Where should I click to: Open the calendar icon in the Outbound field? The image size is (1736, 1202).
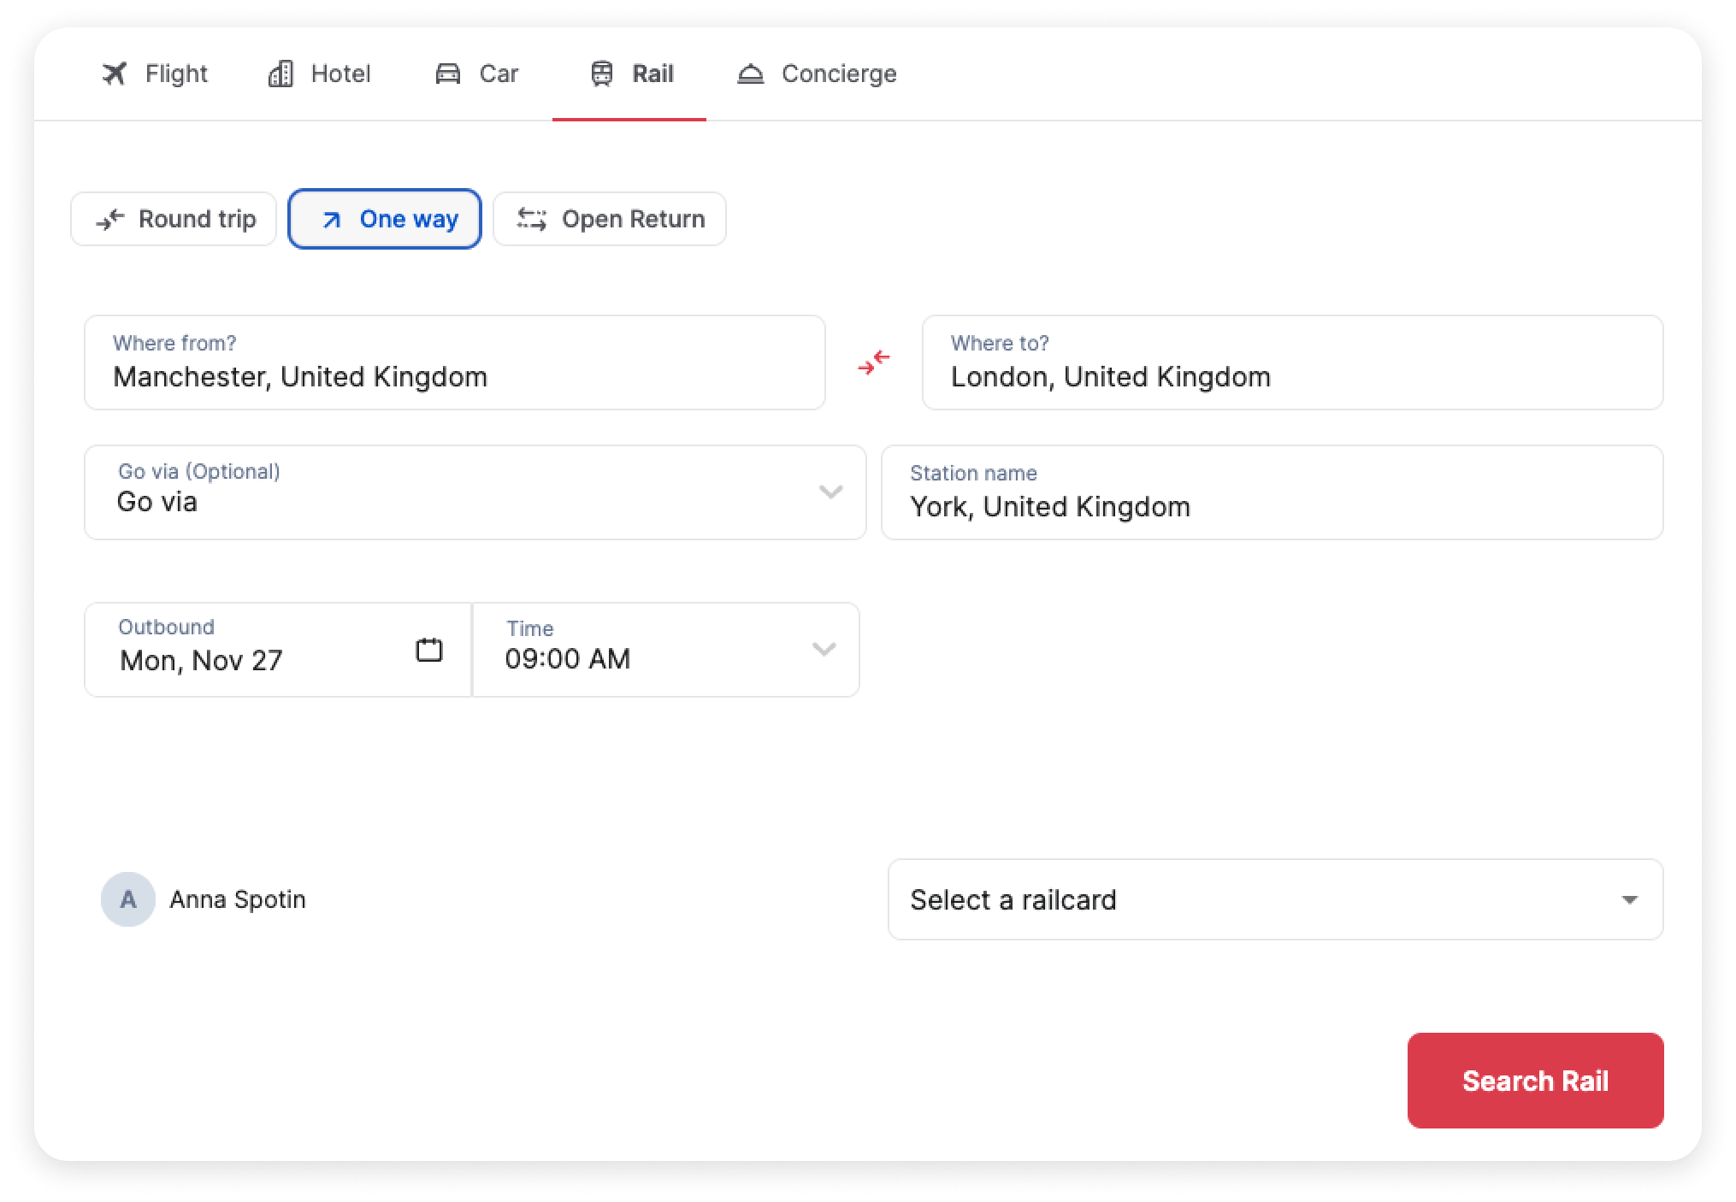[428, 650]
